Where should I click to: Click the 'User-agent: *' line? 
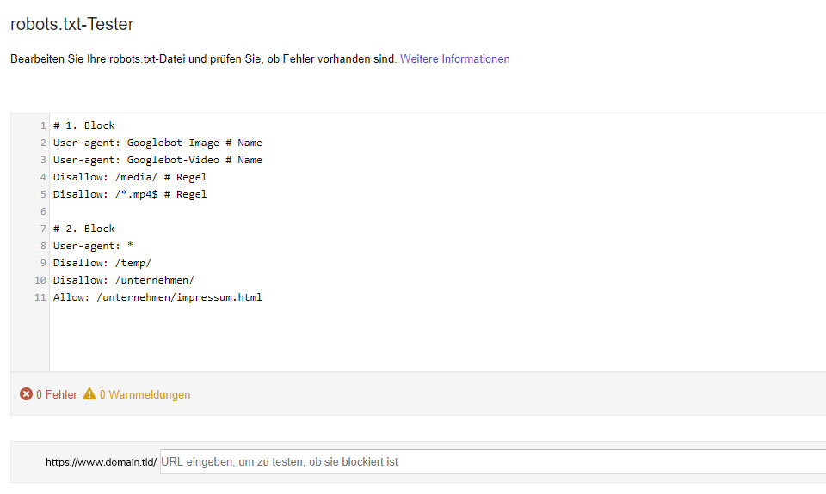[x=93, y=246]
